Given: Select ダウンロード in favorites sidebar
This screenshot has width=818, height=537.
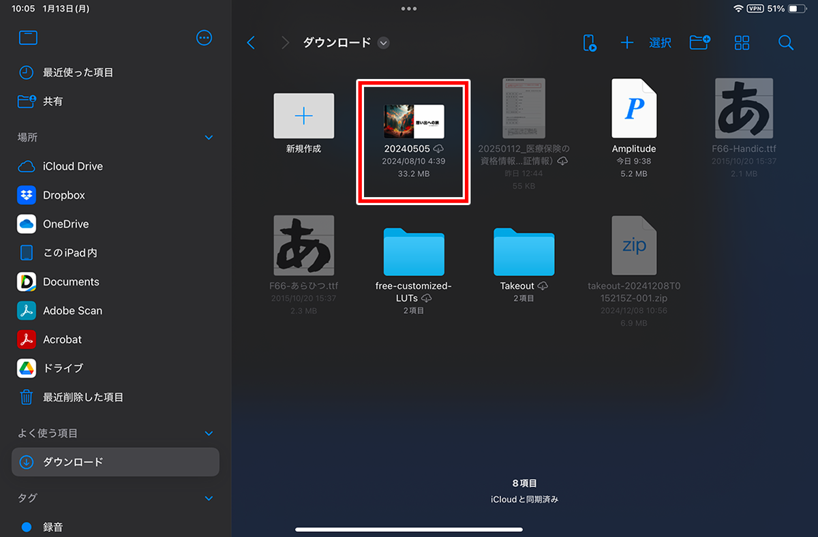Looking at the screenshot, I should [x=115, y=462].
